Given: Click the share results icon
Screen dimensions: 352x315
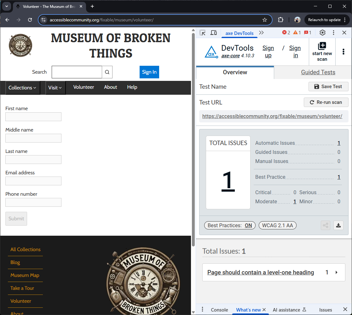Looking at the screenshot, I should (326, 225).
